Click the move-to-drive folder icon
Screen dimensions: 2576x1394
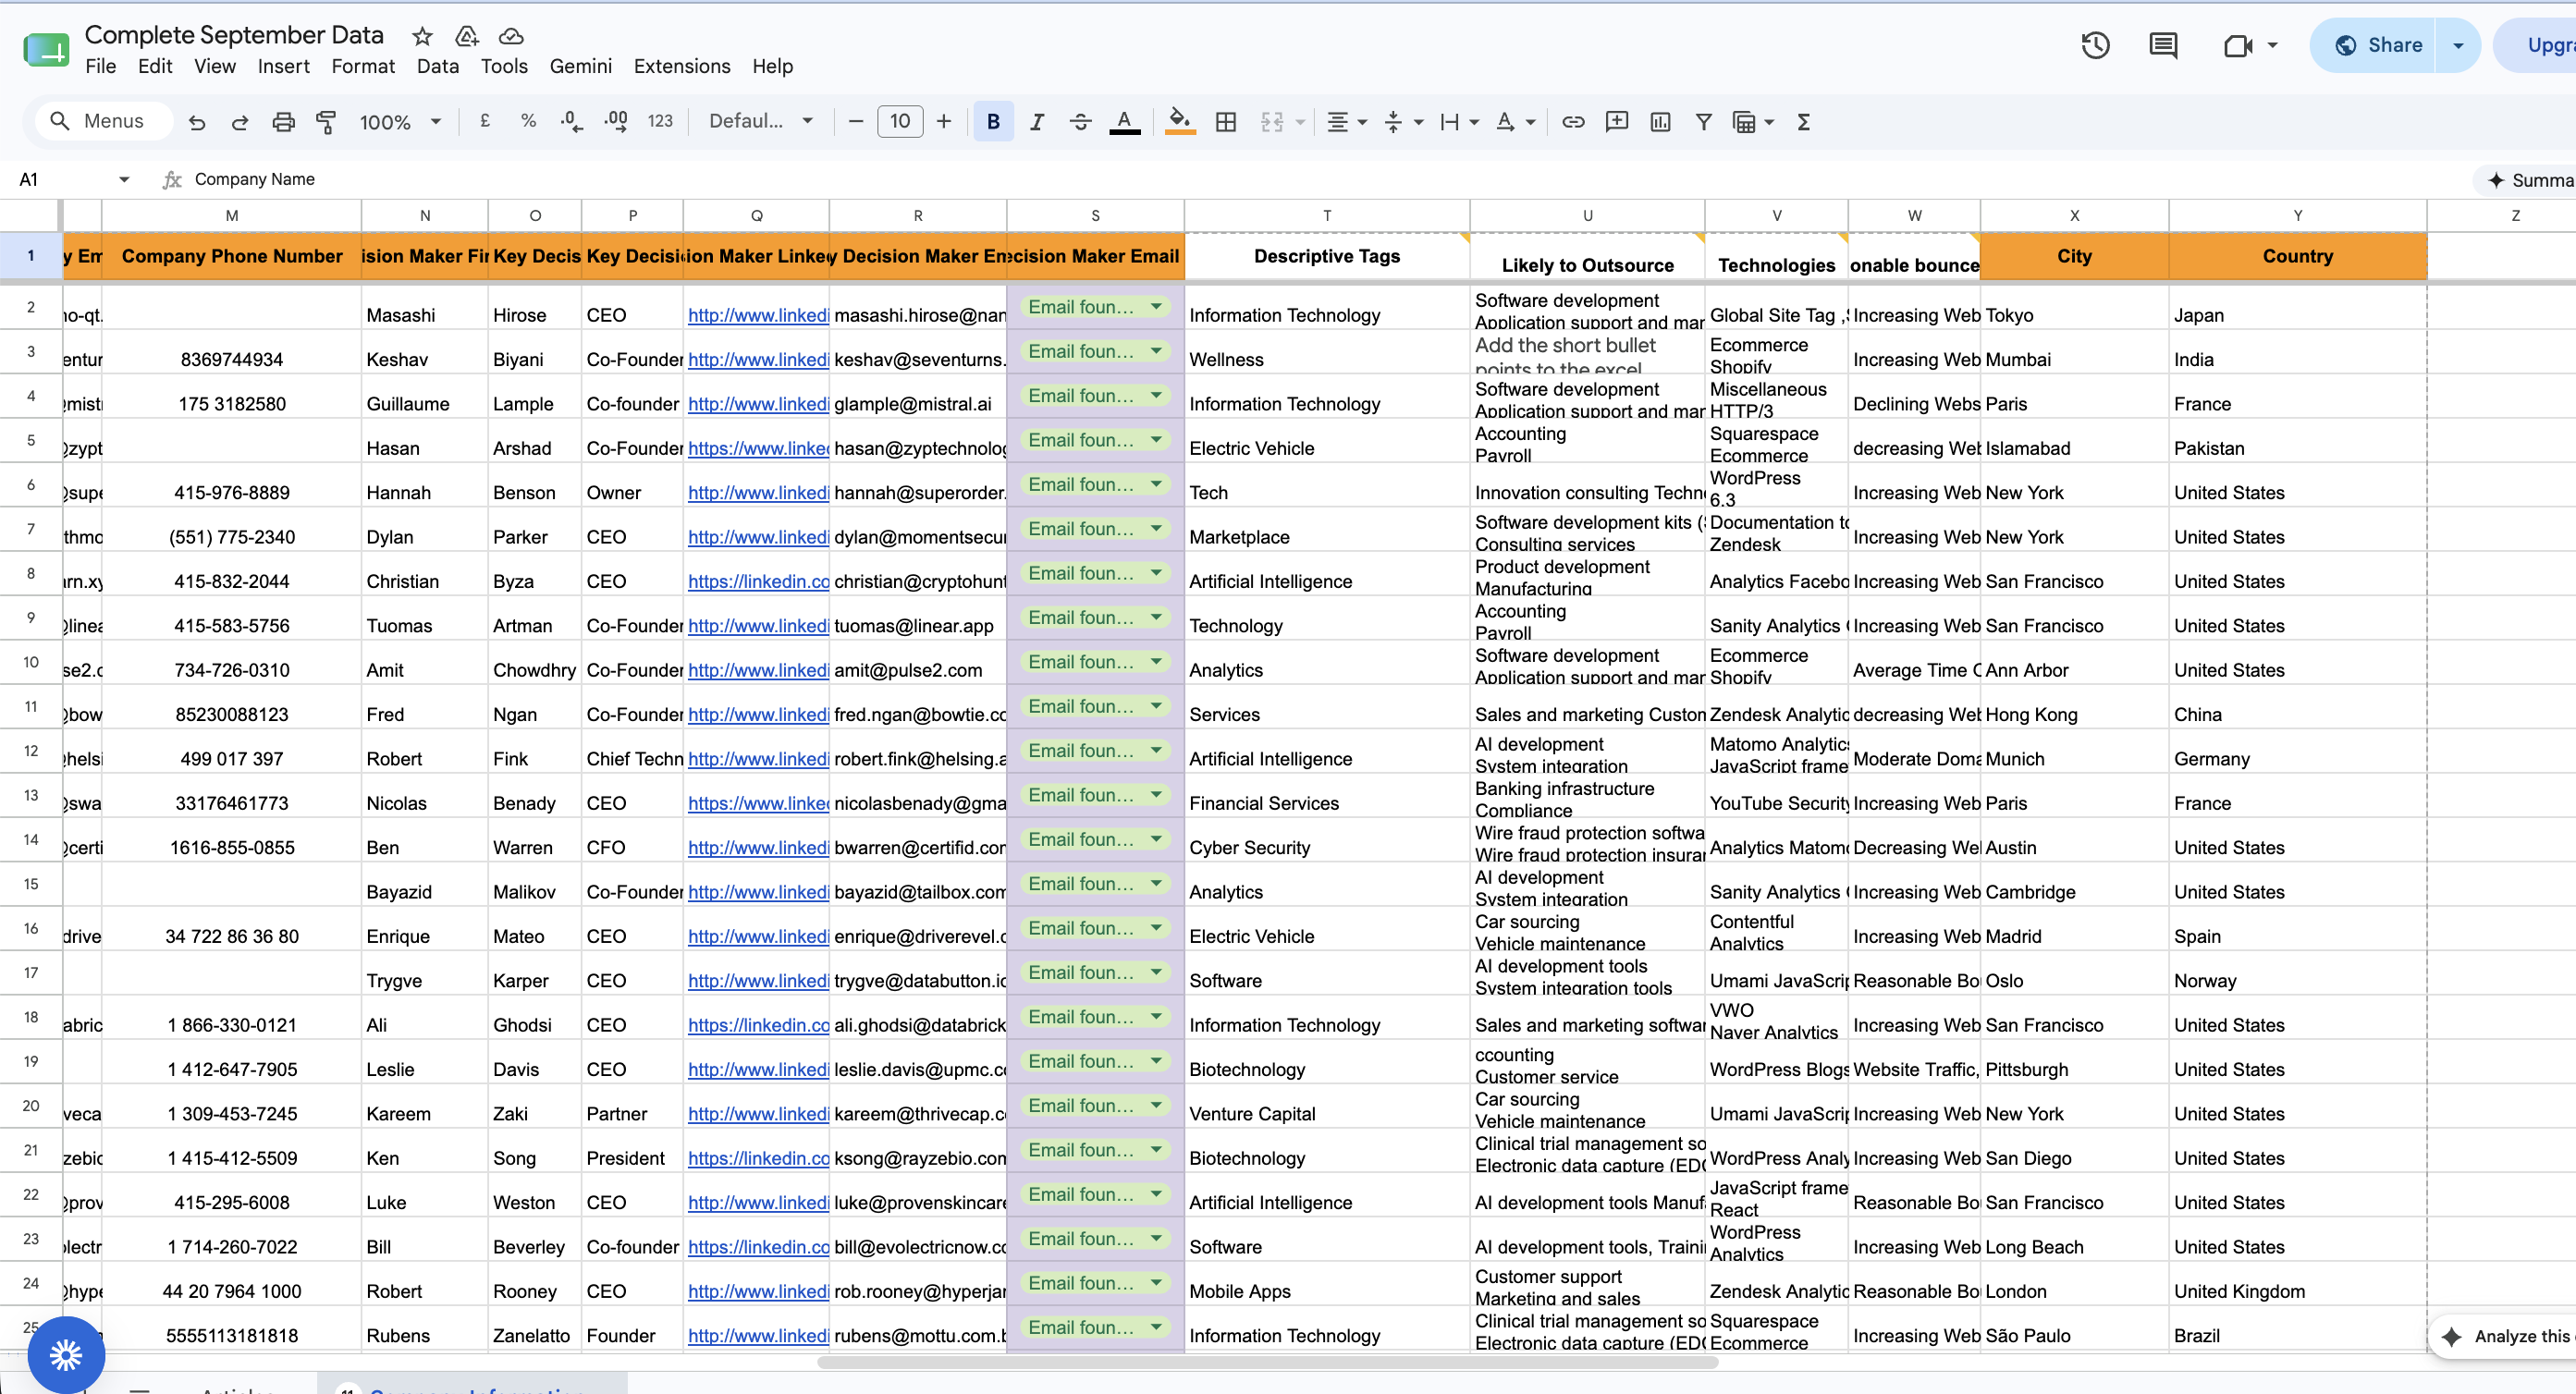tap(466, 36)
